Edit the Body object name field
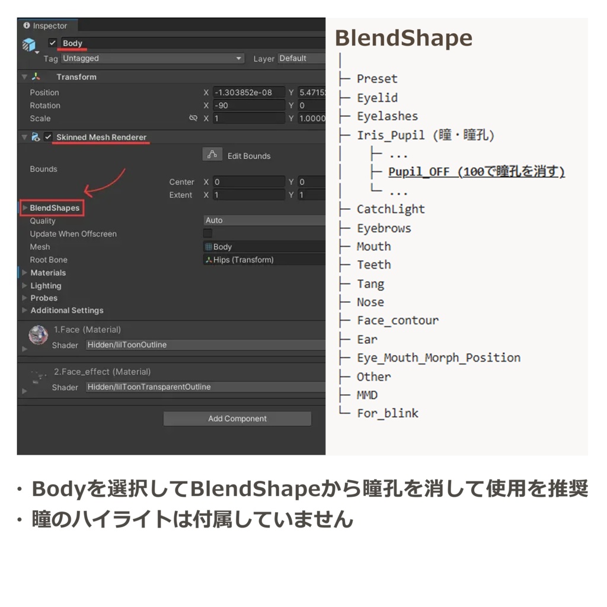Image resolution: width=607 pixels, height=607 pixels. click(x=193, y=43)
